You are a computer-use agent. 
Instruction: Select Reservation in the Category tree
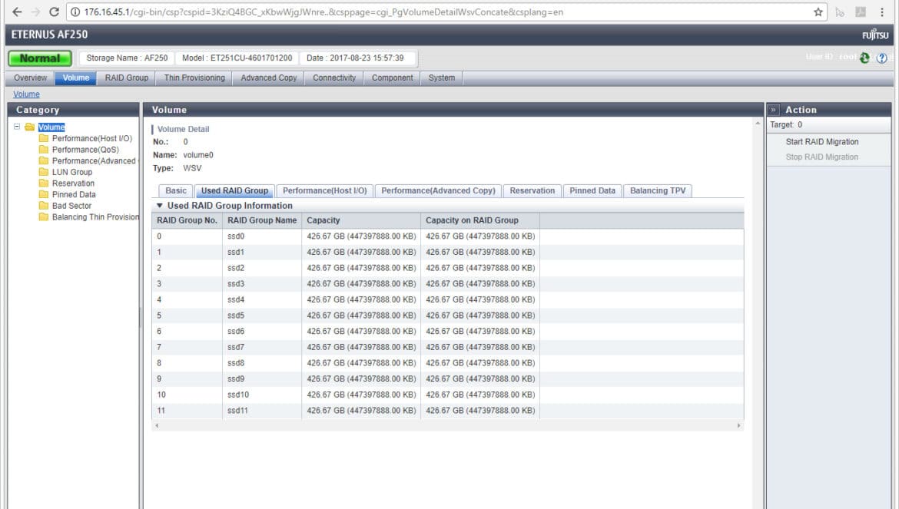(74, 183)
